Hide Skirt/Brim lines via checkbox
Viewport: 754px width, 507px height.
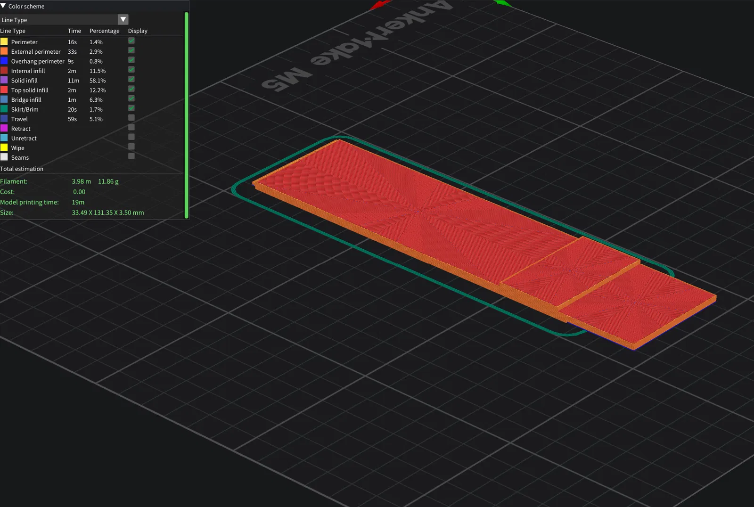pyautogui.click(x=131, y=108)
